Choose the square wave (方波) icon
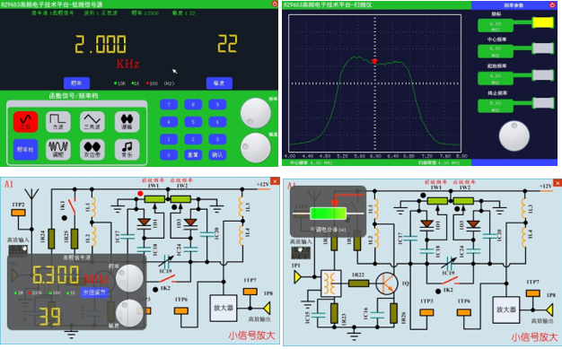This screenshot has height=349, width=562. pyautogui.click(x=58, y=121)
